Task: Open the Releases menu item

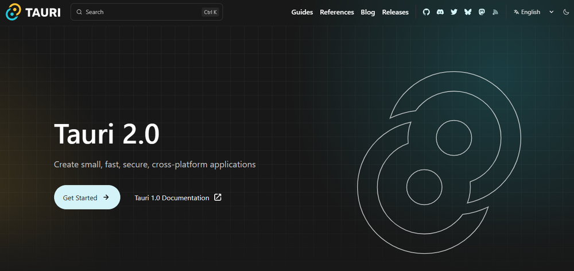Action: pyautogui.click(x=395, y=12)
